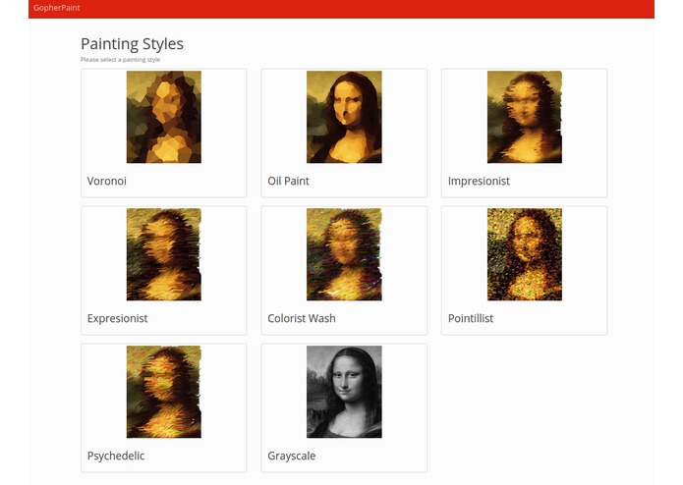The height and width of the screenshot is (485, 683).
Task: Pick the Impresionist Mona Lisa thumbnail
Action: (525, 117)
